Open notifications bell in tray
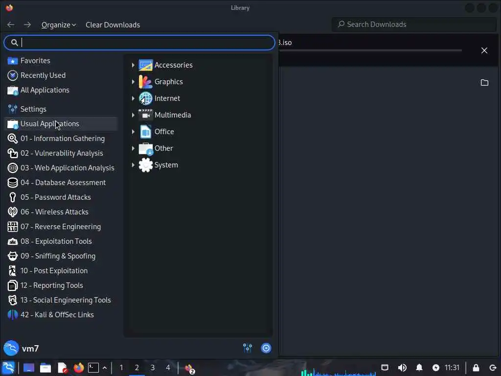Viewport: 501px width, 376px height. (419, 368)
